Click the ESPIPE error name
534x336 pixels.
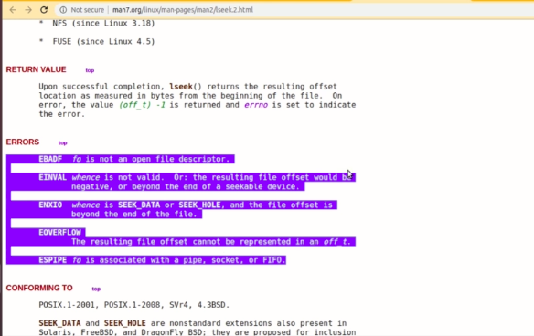[52, 260]
